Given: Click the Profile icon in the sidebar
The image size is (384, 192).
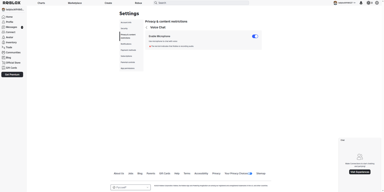Looking at the screenshot, I should pyautogui.click(x=3, y=22).
